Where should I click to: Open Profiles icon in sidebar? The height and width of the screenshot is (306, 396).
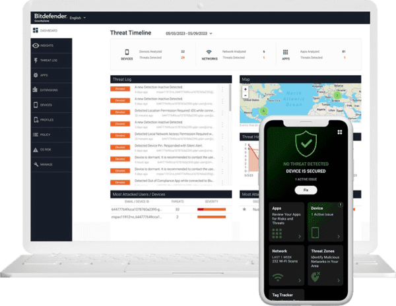pyautogui.click(x=36, y=119)
